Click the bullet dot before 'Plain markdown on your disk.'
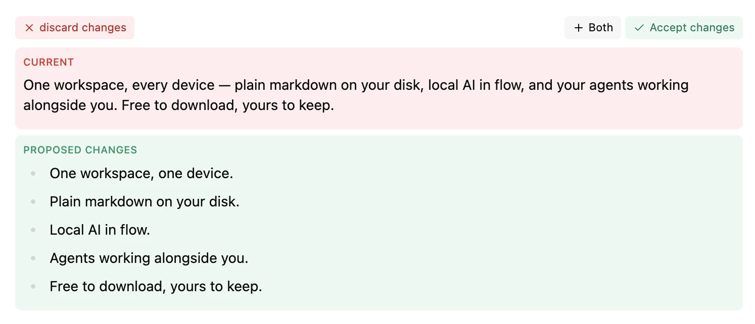This screenshot has height=324, width=755. [33, 202]
